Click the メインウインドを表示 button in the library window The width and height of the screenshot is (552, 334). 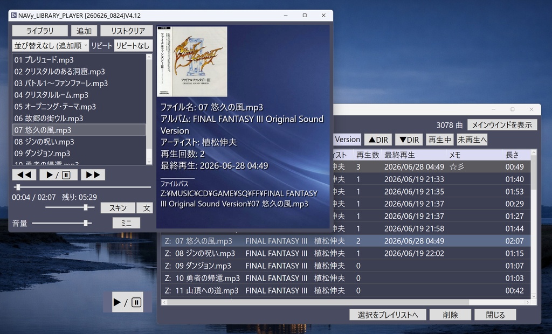tap(502, 125)
